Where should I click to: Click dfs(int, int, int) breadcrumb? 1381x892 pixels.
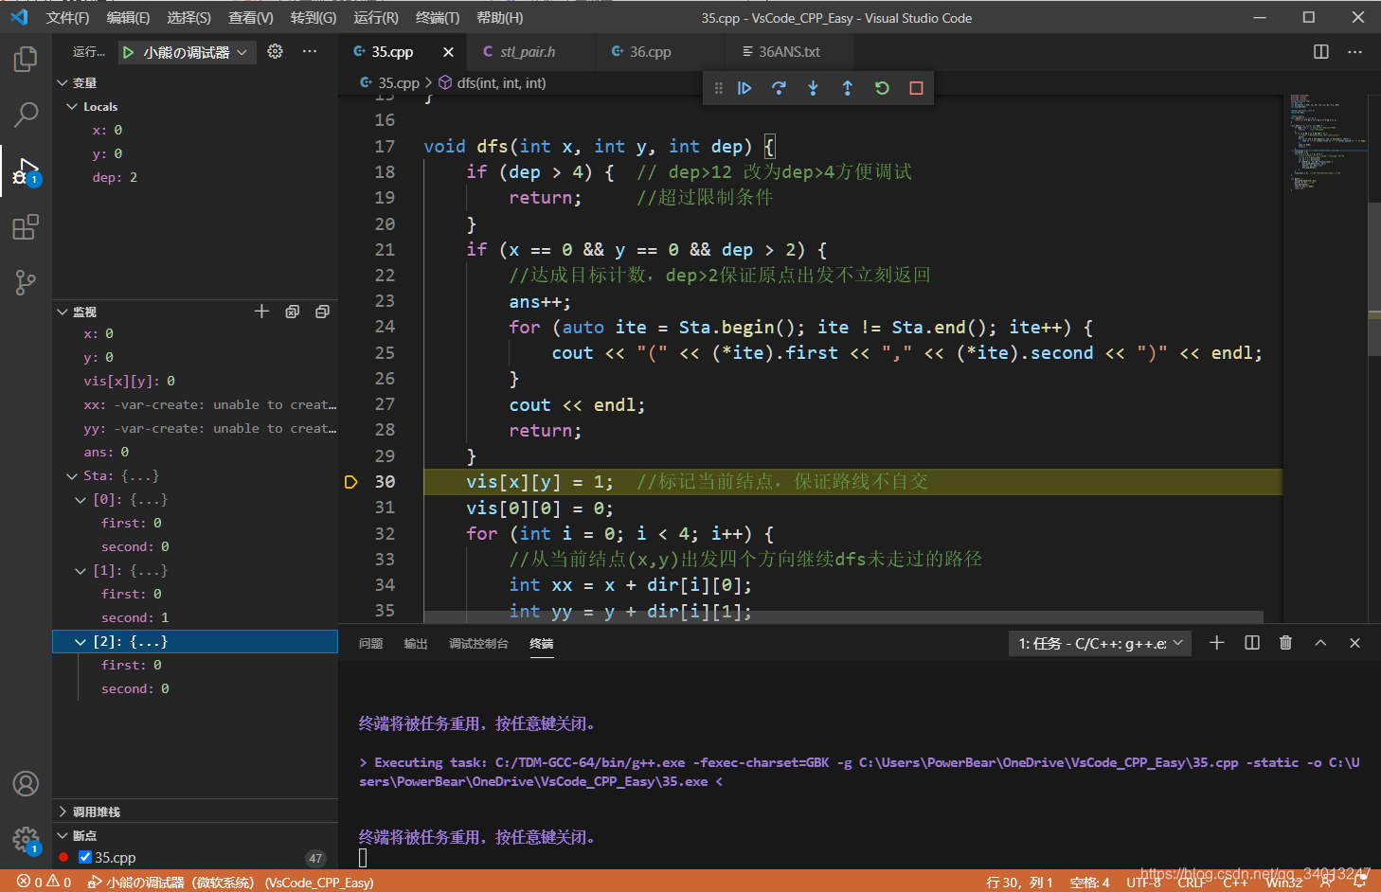[x=493, y=83]
